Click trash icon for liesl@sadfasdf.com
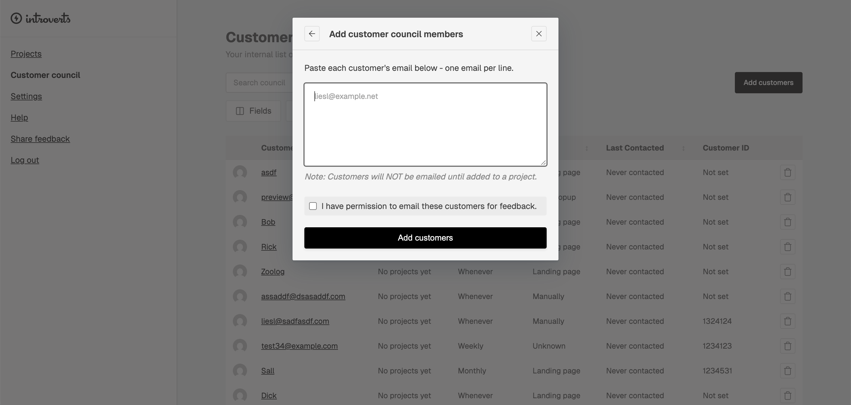The width and height of the screenshot is (851, 405). pyautogui.click(x=787, y=321)
